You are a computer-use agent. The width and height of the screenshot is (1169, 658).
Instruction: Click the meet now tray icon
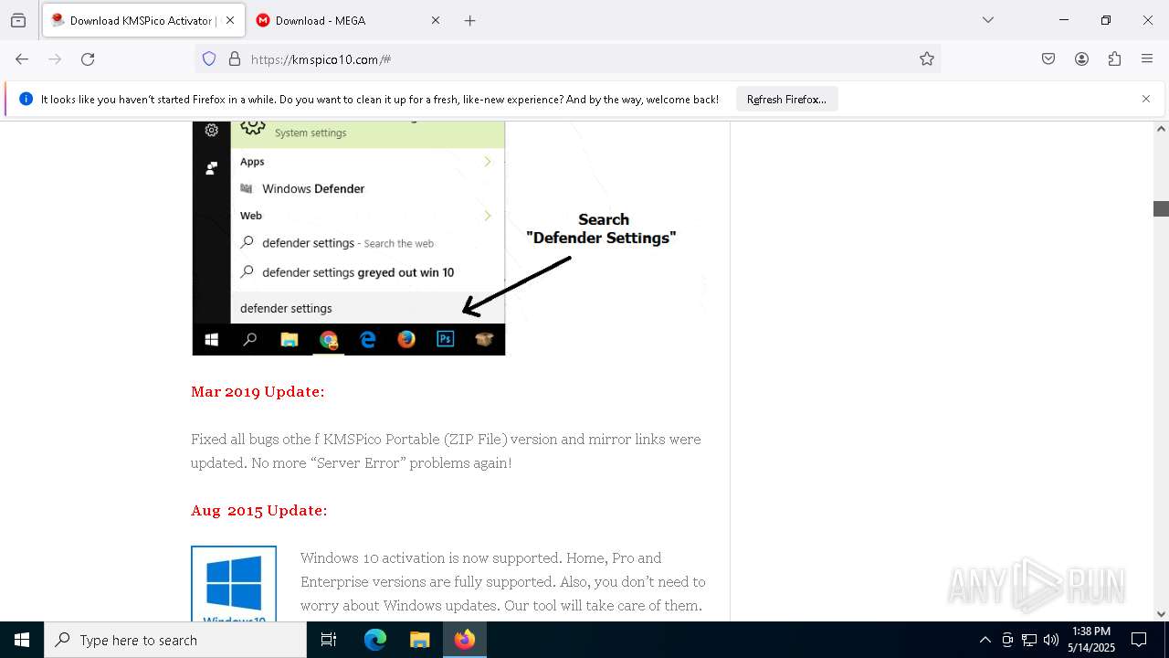point(1007,640)
